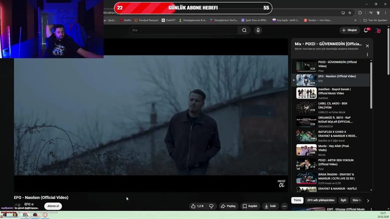This screenshot has height=219, width=390.
Task: Select EFO - Nasılsın playlist thumbnail
Action: 307,80
